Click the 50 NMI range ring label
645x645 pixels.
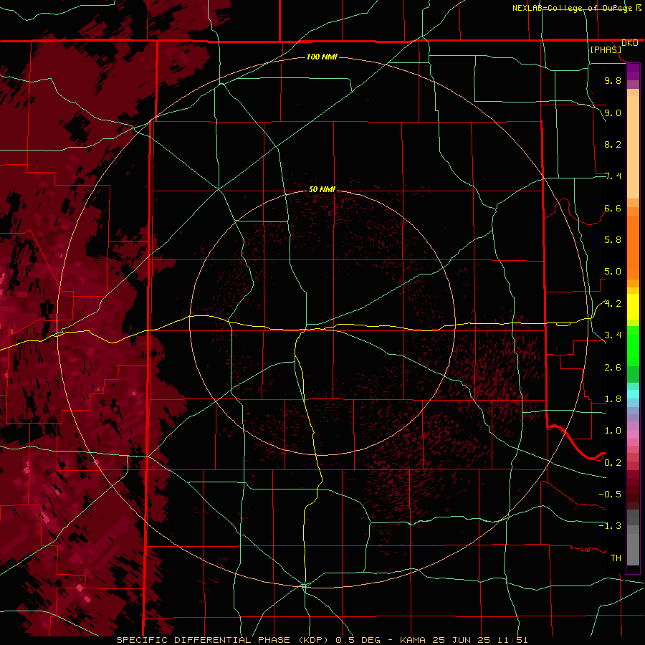point(322,189)
